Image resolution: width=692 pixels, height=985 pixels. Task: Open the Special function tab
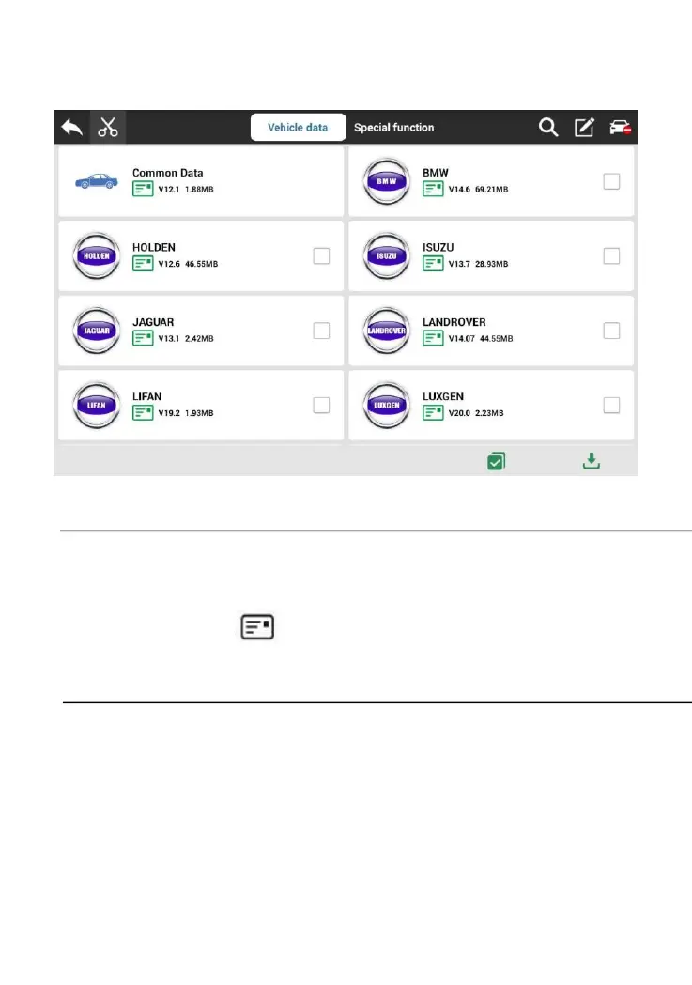click(393, 128)
